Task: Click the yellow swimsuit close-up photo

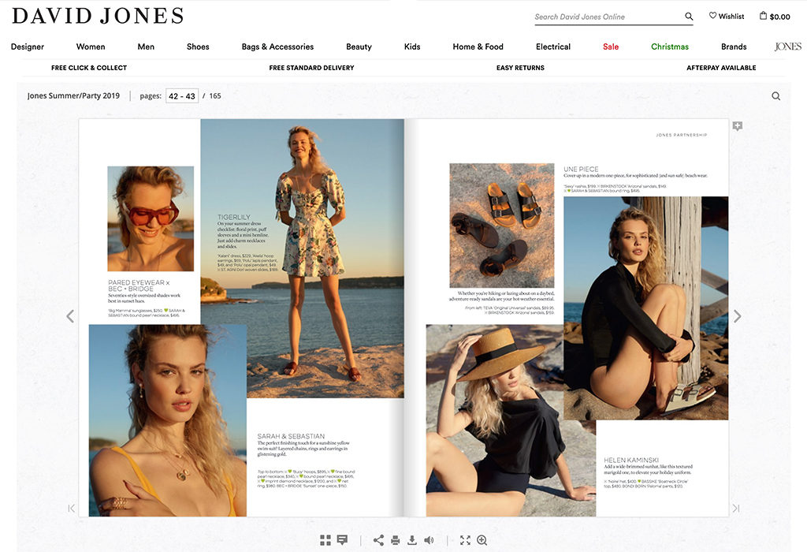Action: [167, 420]
